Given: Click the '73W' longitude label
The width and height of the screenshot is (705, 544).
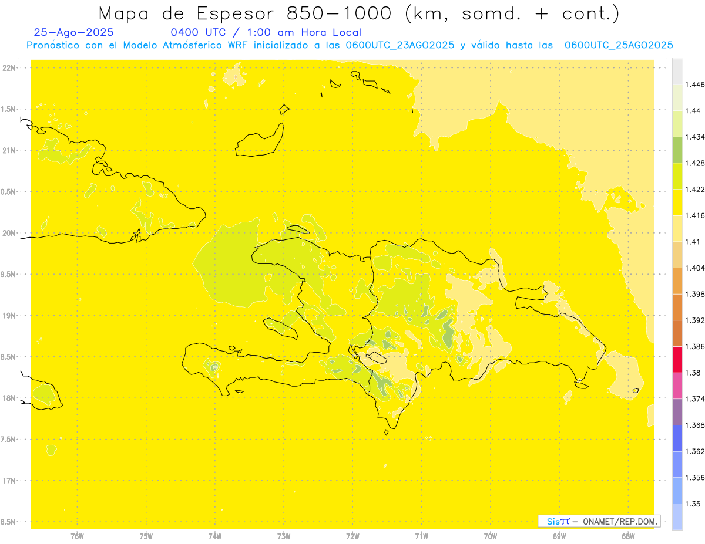Looking at the screenshot, I should tap(284, 536).
